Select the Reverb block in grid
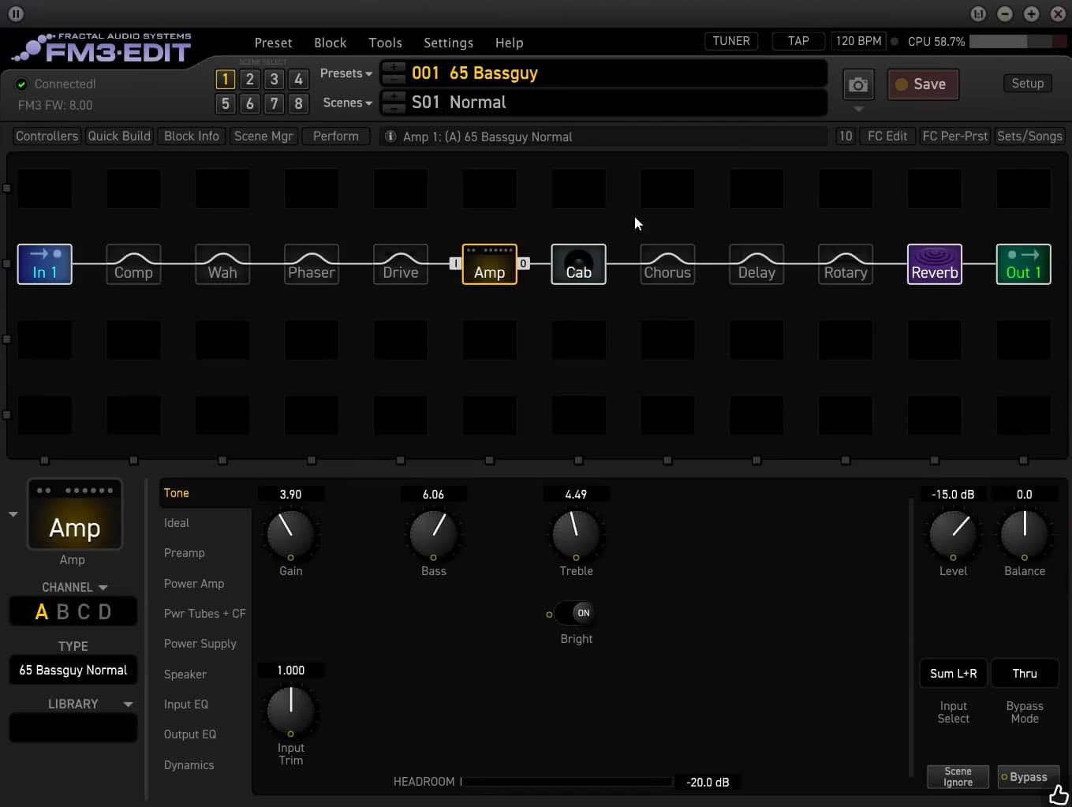This screenshot has width=1072, height=807. pyautogui.click(x=935, y=264)
